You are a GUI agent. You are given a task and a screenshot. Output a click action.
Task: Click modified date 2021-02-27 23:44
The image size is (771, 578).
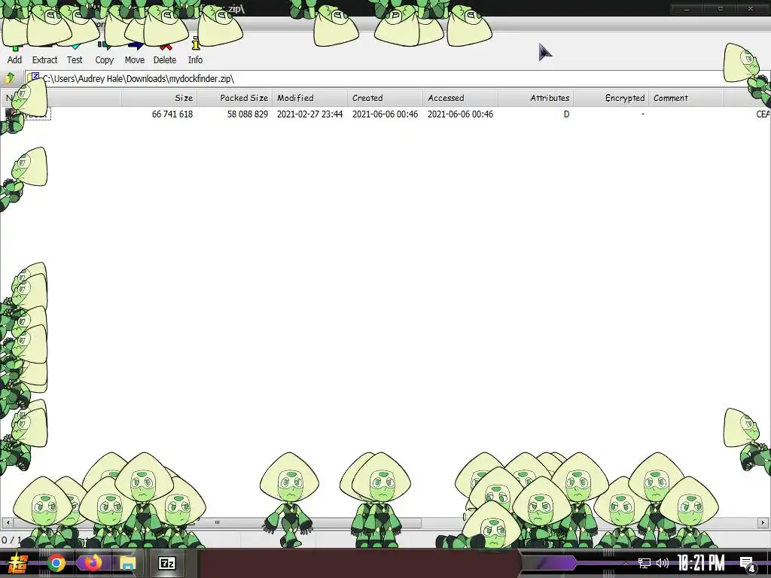309,114
